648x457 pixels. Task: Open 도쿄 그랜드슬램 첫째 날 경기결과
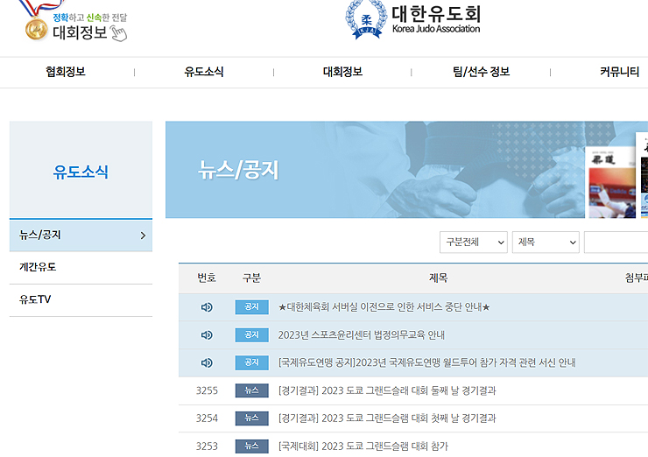(387, 418)
